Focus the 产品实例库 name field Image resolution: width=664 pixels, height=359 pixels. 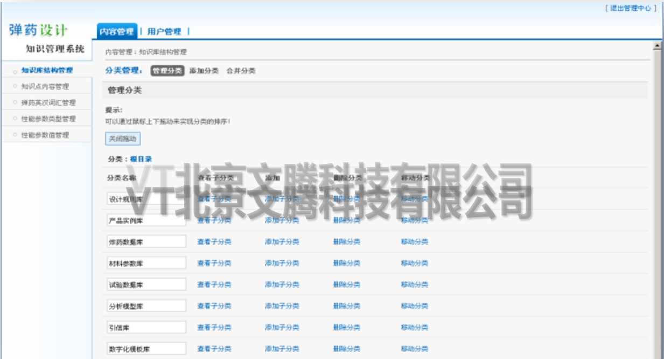click(x=146, y=220)
